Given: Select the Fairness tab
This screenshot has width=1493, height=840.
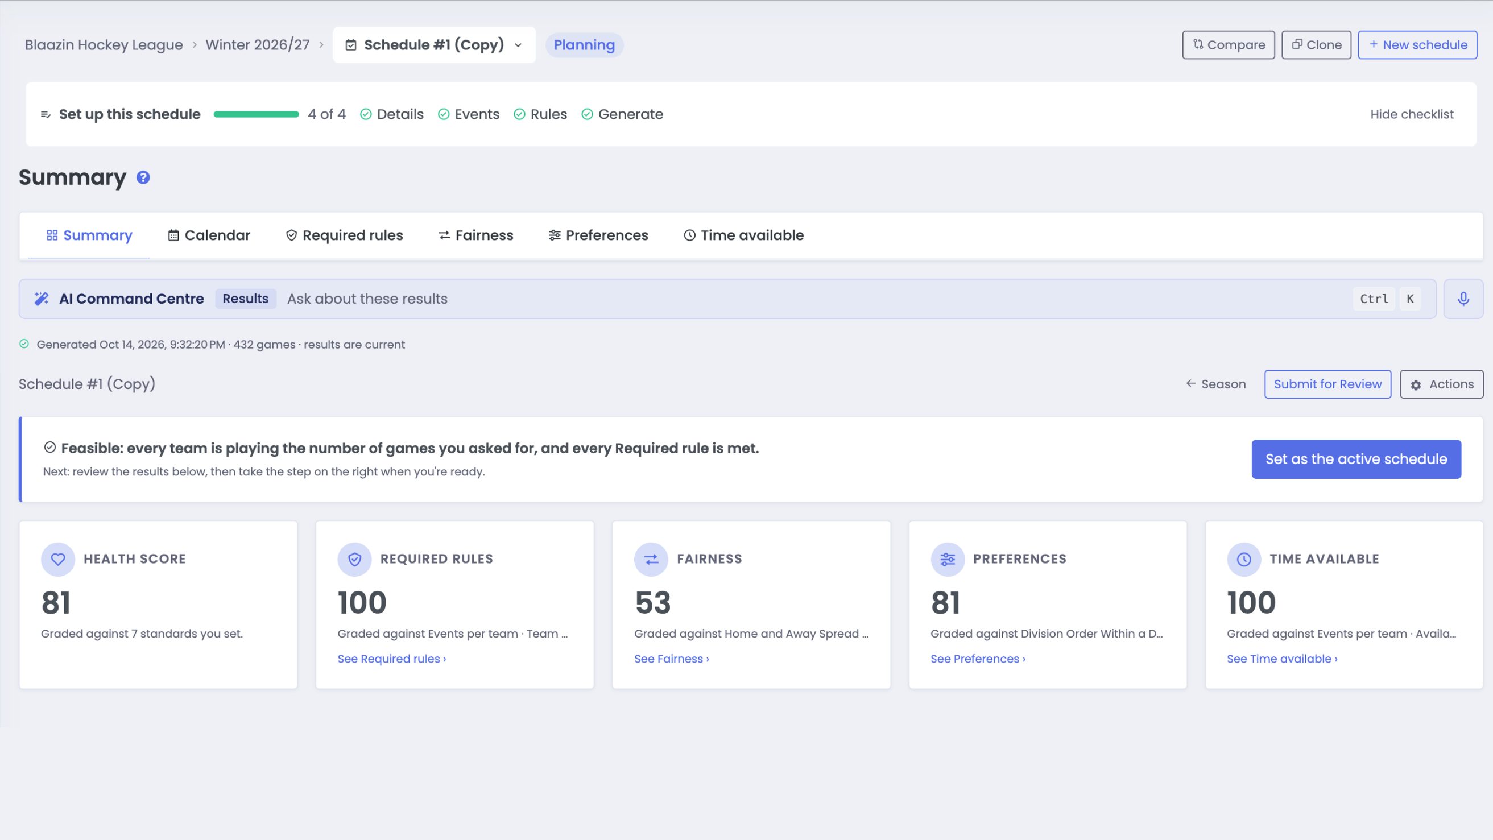Looking at the screenshot, I should [476, 235].
